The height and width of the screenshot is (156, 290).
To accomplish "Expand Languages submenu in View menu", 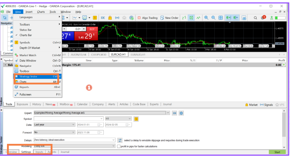I will 38,17.
